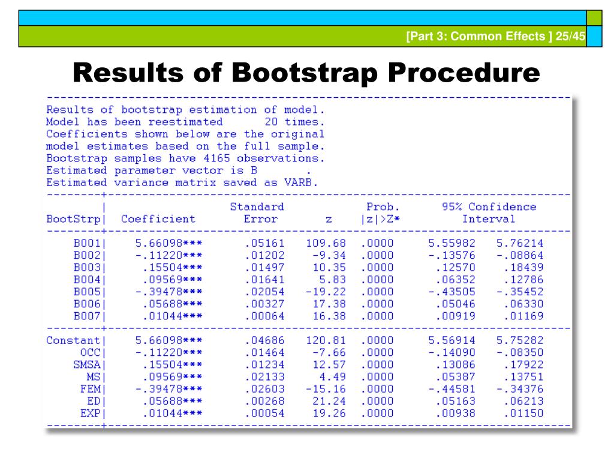
Task: Click z value '-7.66'
Action: point(329,353)
